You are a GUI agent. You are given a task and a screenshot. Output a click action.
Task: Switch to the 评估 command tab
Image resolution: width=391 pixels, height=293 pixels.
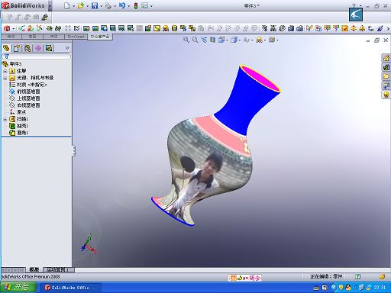pos(53,37)
